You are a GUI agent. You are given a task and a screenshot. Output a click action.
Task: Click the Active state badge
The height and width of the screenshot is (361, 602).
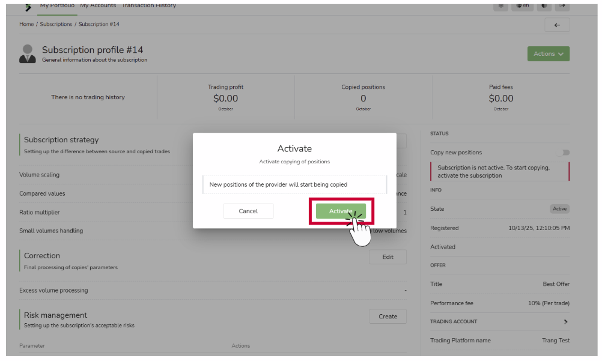(559, 209)
